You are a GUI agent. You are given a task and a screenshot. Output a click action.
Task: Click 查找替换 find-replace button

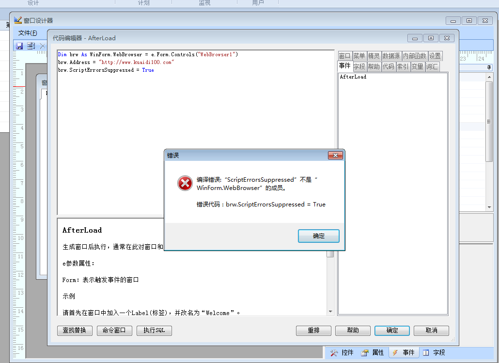click(x=75, y=331)
